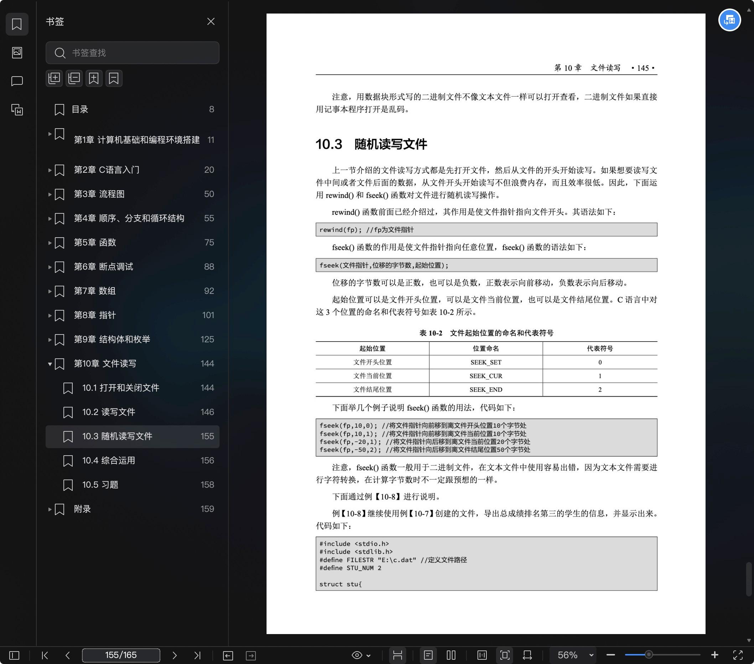
Task: Click the 书签查找 search field
Action: [x=133, y=53]
